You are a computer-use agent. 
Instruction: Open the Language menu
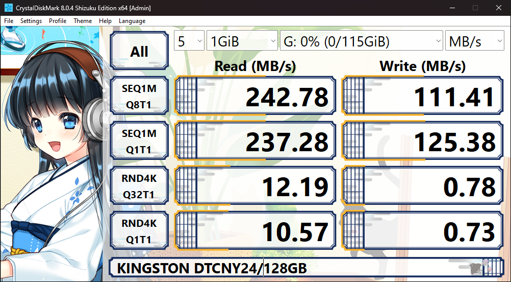[x=132, y=21]
